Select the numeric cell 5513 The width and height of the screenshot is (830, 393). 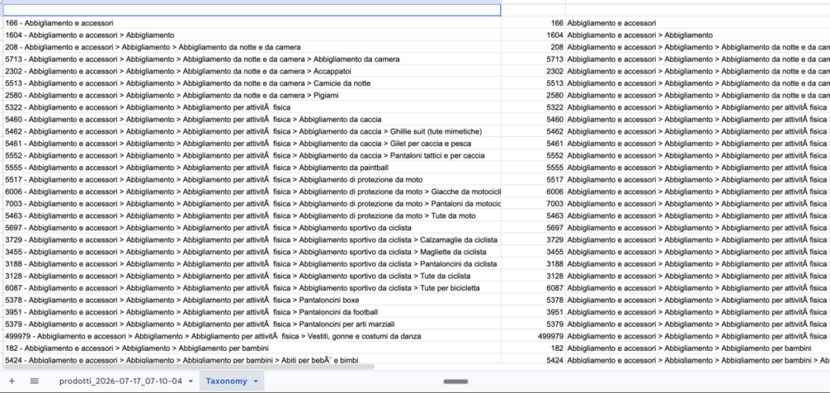533,83
